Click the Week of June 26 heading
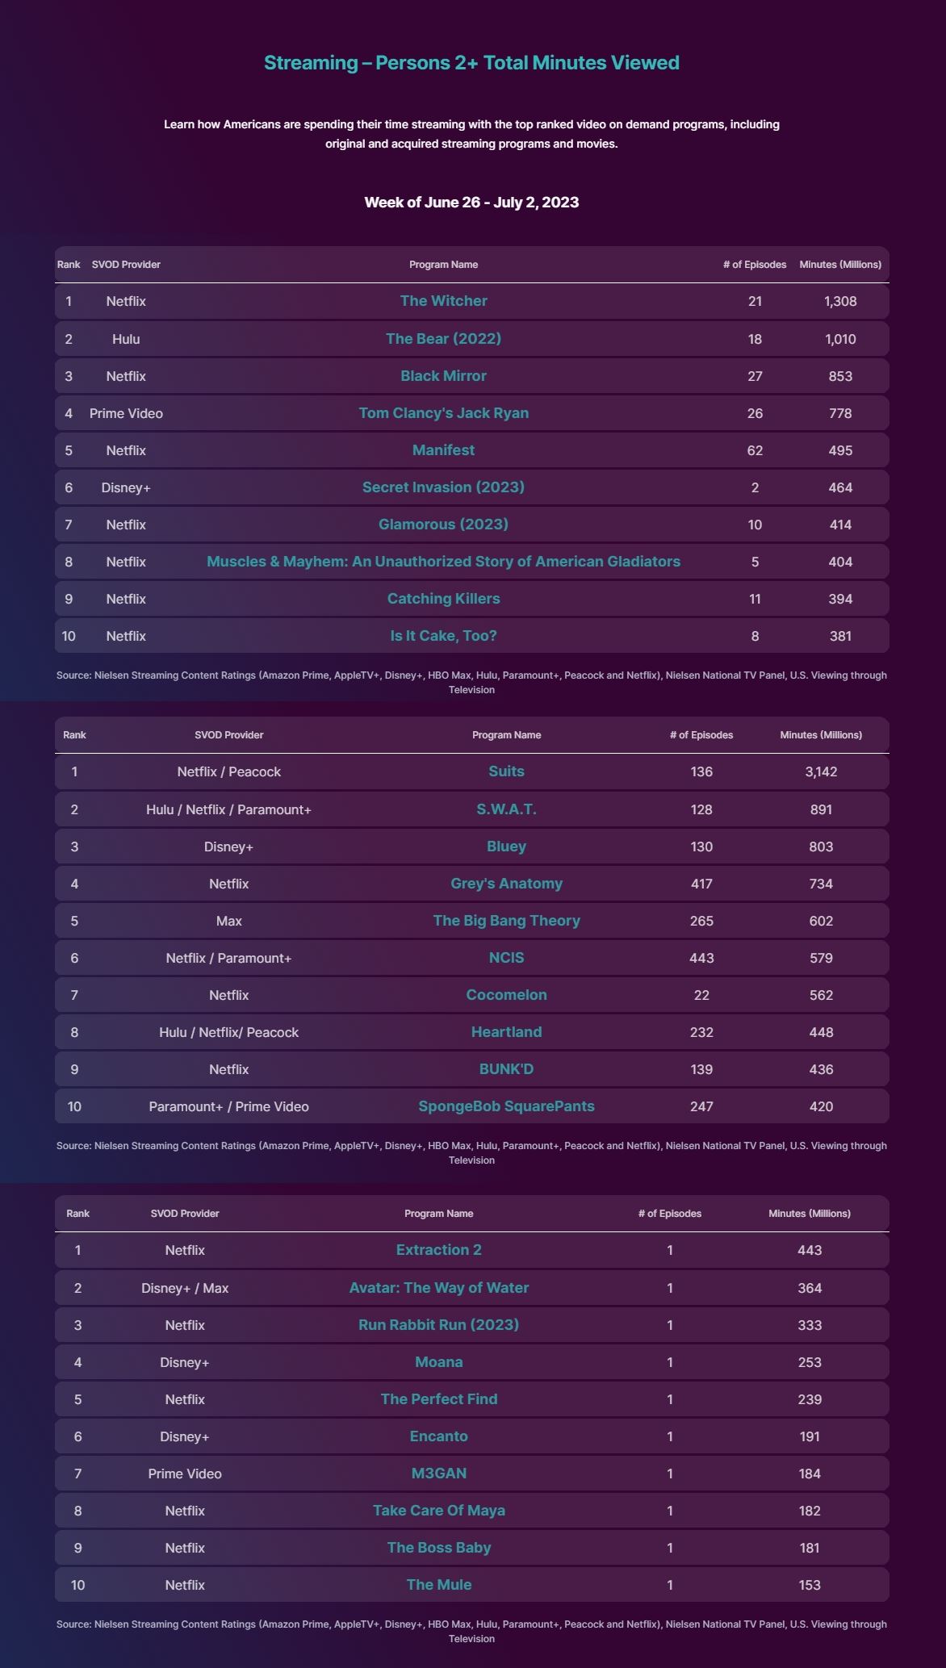The height and width of the screenshot is (1668, 946). tap(471, 203)
